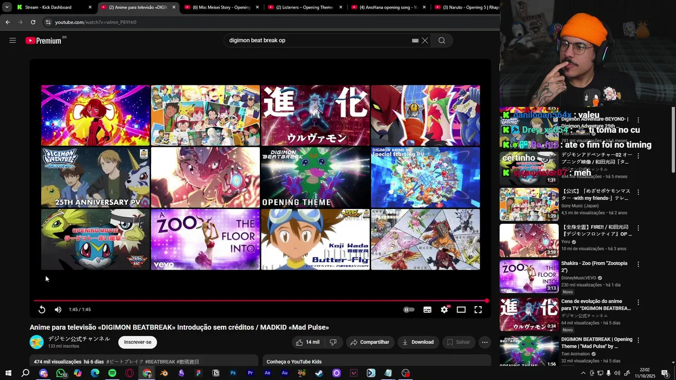Open WhatsApp from taskbar
Viewport: 676px width, 380px height.
(x=61, y=373)
